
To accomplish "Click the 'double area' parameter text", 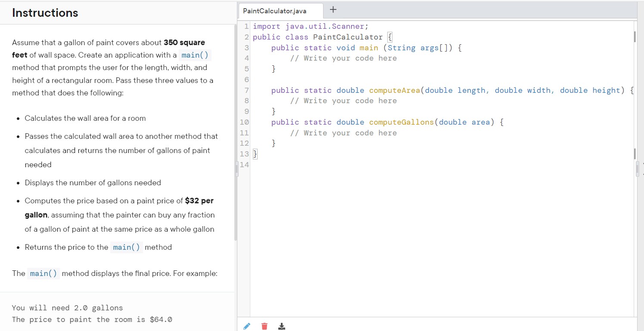I will [x=464, y=122].
